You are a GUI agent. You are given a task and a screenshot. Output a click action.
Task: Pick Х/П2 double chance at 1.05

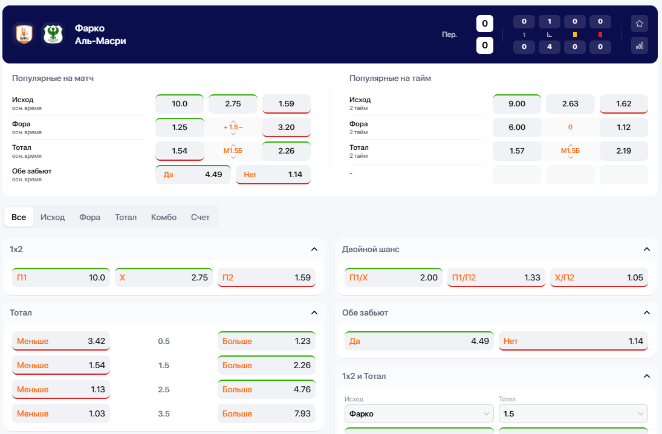tap(599, 278)
